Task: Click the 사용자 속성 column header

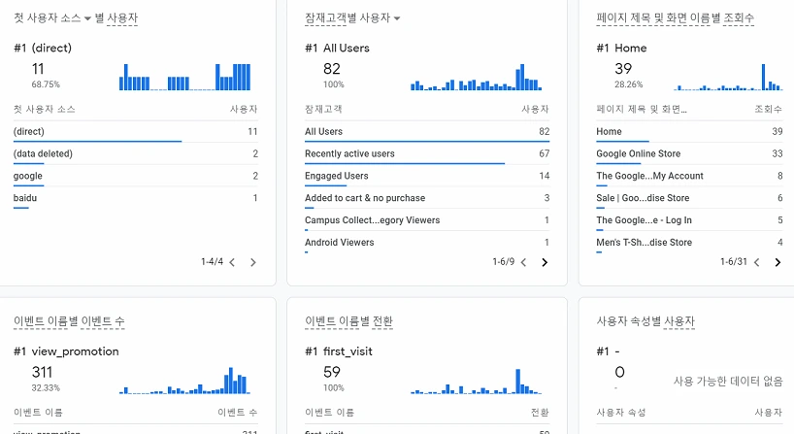Action: [621, 413]
